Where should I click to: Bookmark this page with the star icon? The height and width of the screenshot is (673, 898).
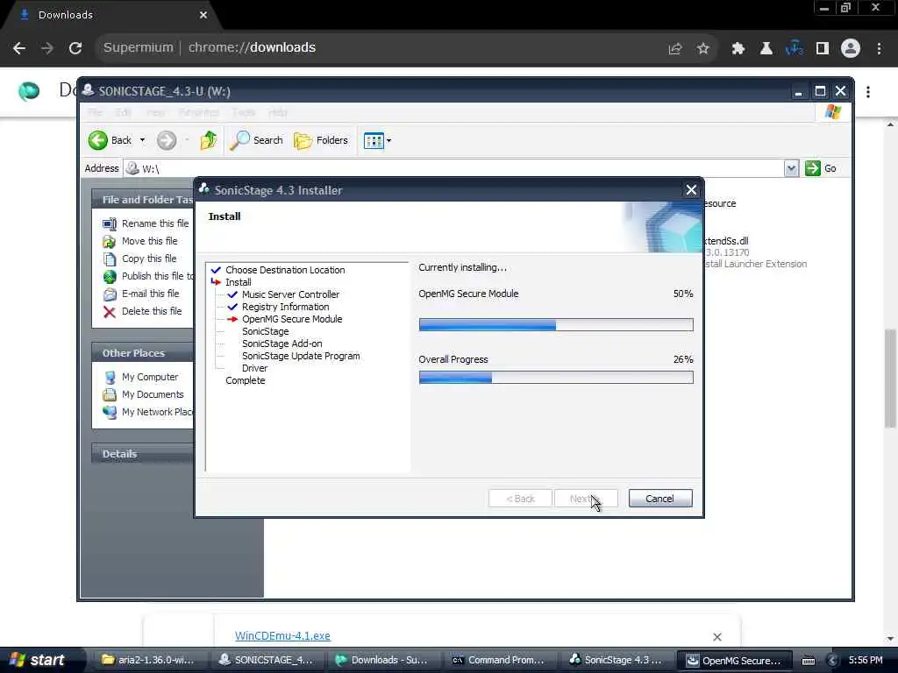(703, 49)
